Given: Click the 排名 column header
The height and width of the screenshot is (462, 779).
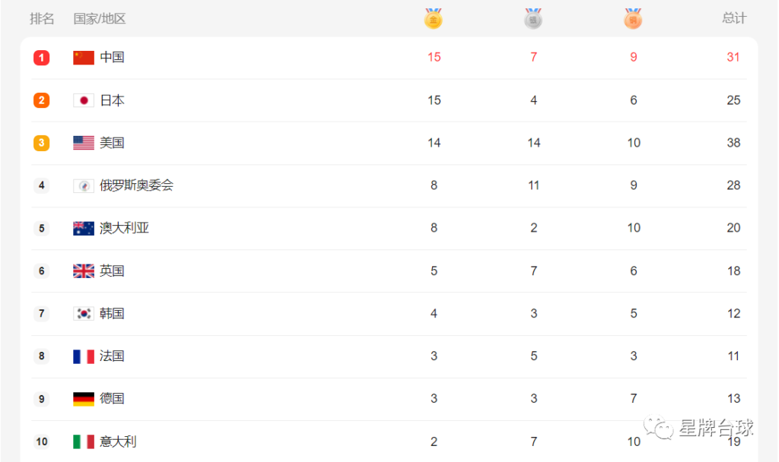Looking at the screenshot, I should (x=42, y=19).
